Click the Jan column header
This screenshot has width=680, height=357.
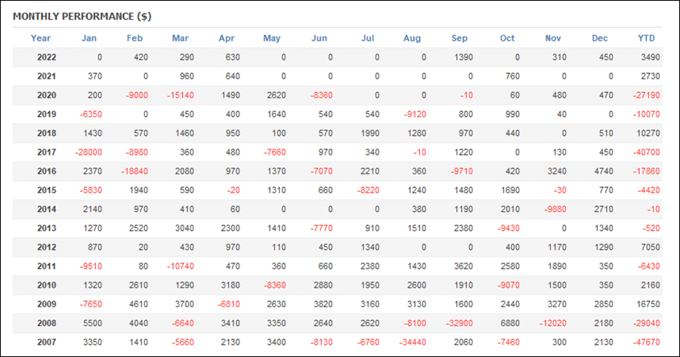click(89, 38)
